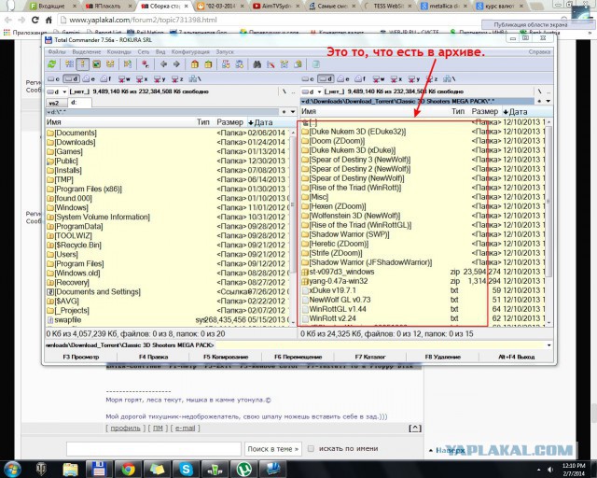Show thumbnails view via toolbar icon
This screenshot has width=597, height=478.
[96, 64]
